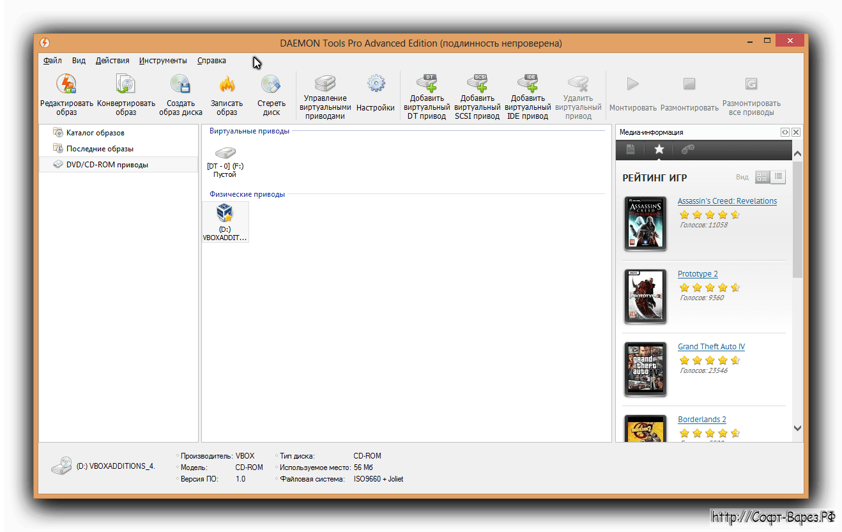The width and height of the screenshot is (842, 532).
Task: Switch to the star rating tab
Action: [659, 149]
